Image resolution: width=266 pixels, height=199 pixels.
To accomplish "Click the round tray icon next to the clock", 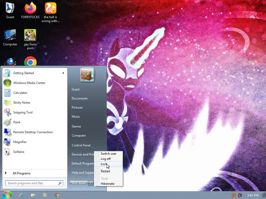I will (x=240, y=195).
